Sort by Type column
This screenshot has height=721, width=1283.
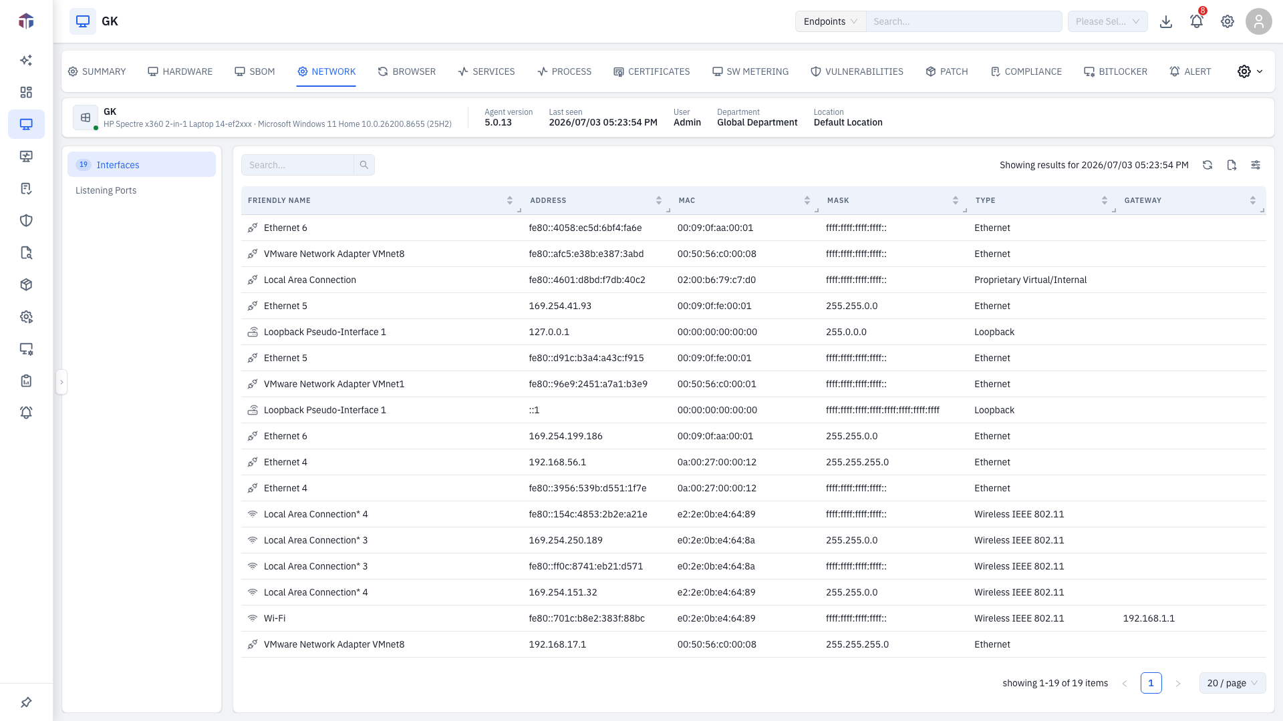[1105, 200]
